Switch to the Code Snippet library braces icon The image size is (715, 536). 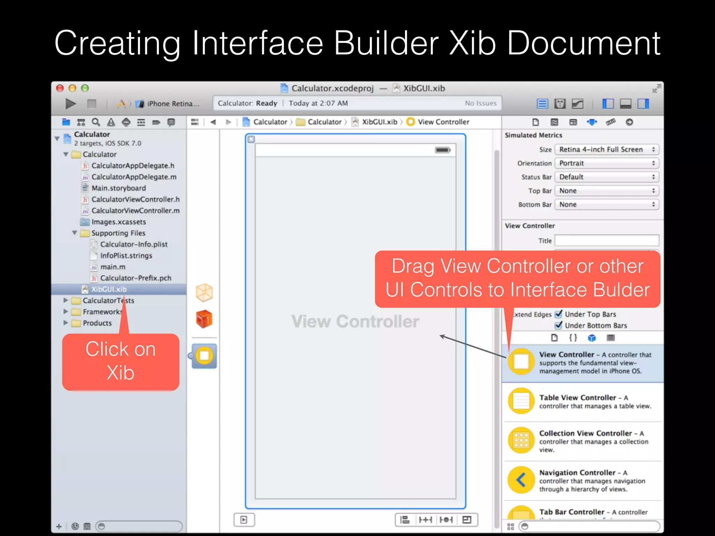(573, 338)
